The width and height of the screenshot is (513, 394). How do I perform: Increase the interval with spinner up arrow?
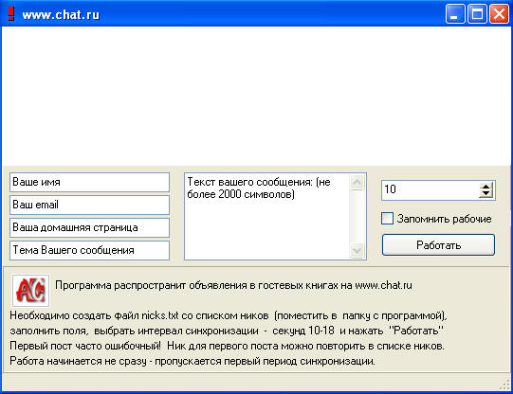point(486,187)
